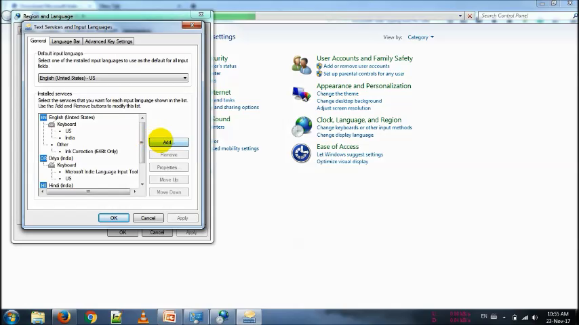Click Change desktop background link
Image resolution: width=579 pixels, height=325 pixels.
point(349,101)
